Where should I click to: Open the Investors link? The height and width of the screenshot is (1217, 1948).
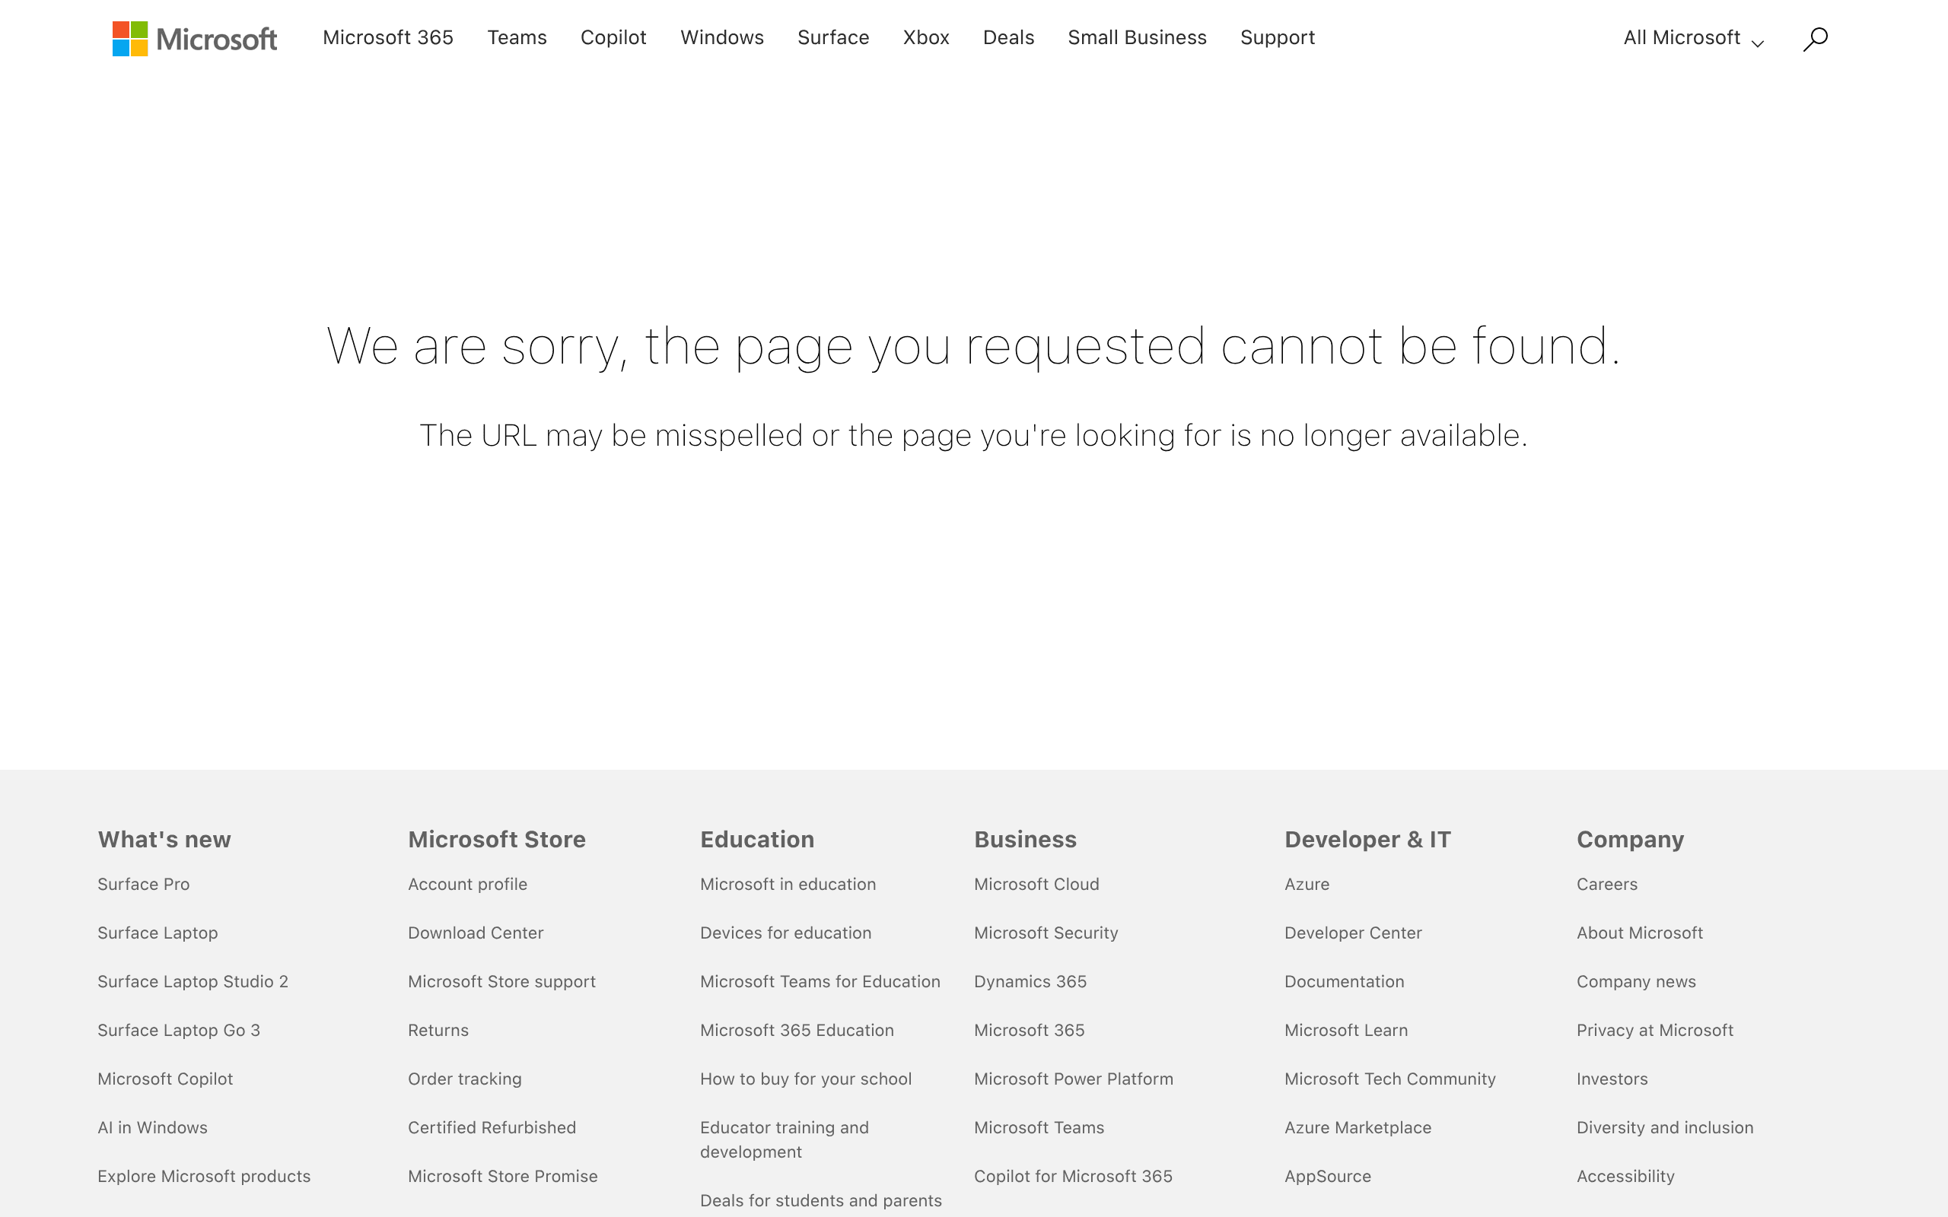1612,1079
